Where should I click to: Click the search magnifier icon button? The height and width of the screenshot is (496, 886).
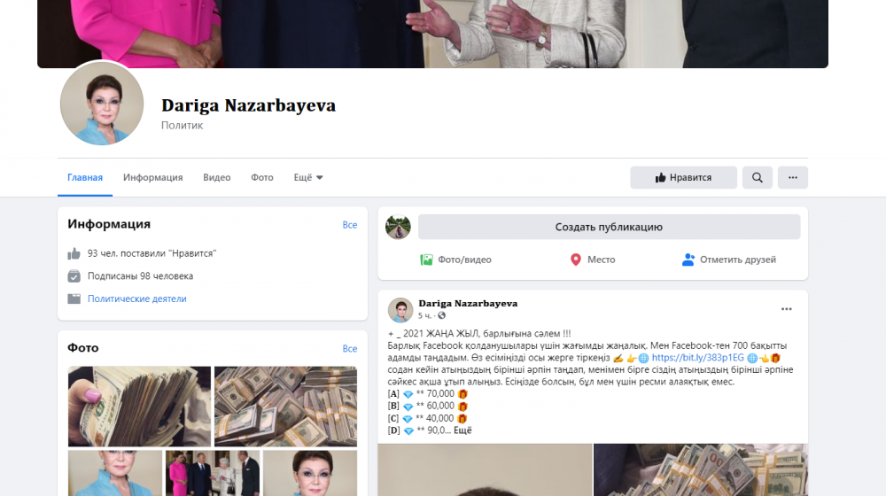pos(757,178)
